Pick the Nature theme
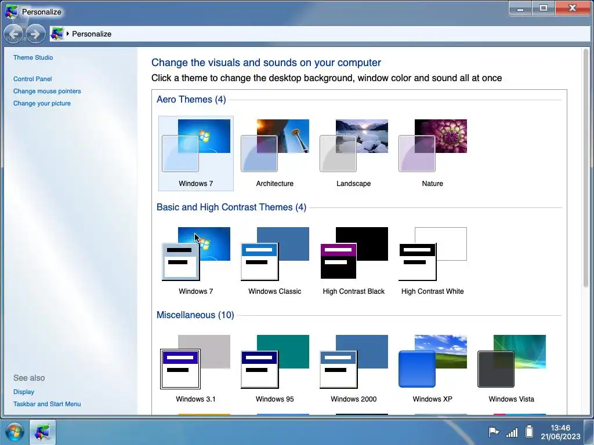Viewport: 594px width, 445px height. (432, 153)
